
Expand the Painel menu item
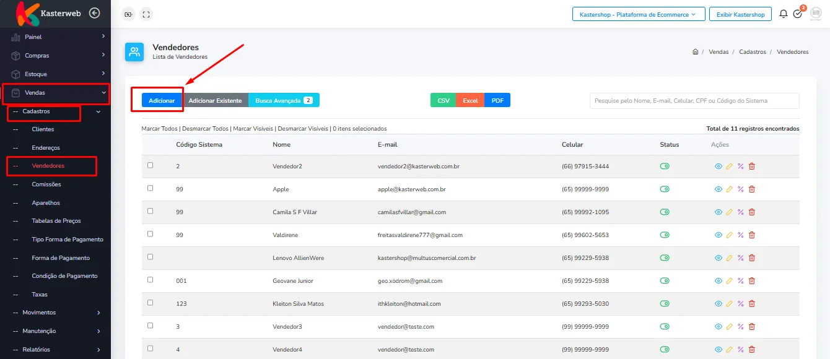56,37
